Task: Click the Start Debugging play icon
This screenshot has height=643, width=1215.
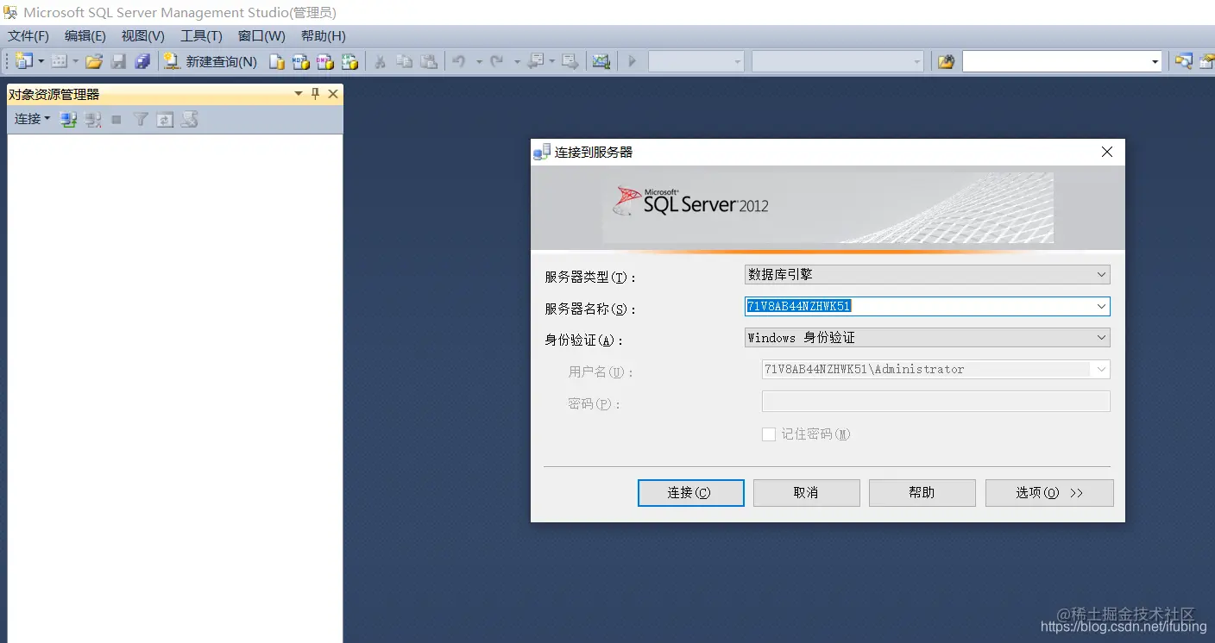Action: click(633, 61)
